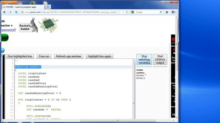Screen dimensions: 220x123
Task: Go forward using browser forward arrow
Action: click(10, 12)
